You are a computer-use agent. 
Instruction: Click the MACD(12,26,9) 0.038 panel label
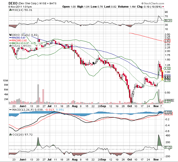point(28,110)
